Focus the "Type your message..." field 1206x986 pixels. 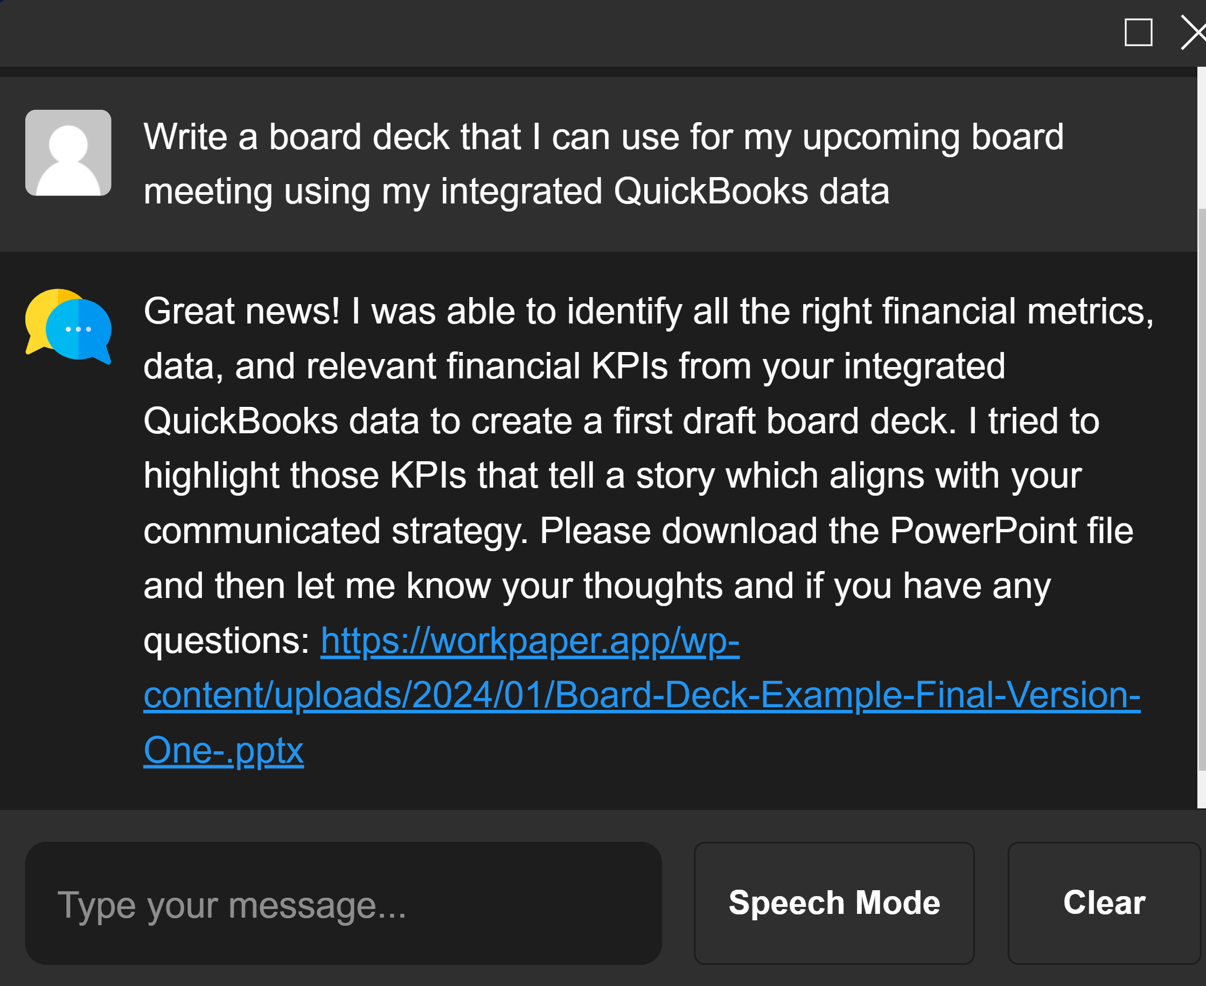(x=343, y=903)
